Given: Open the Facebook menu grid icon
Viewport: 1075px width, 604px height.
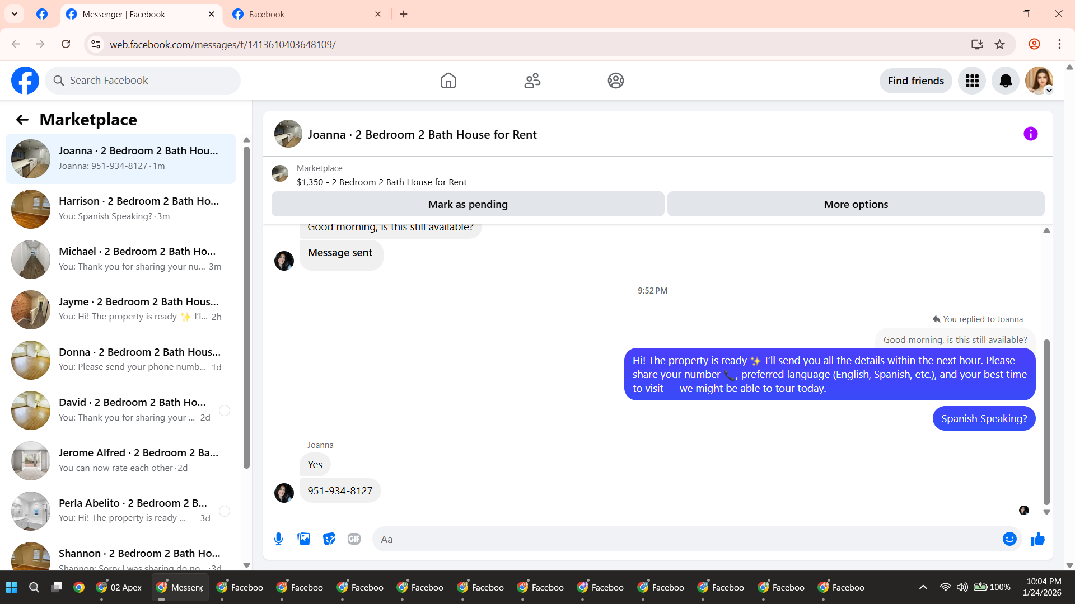Looking at the screenshot, I should [972, 81].
